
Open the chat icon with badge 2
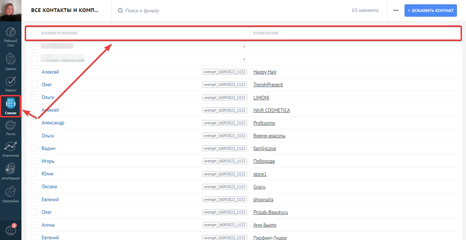[x=11, y=230]
